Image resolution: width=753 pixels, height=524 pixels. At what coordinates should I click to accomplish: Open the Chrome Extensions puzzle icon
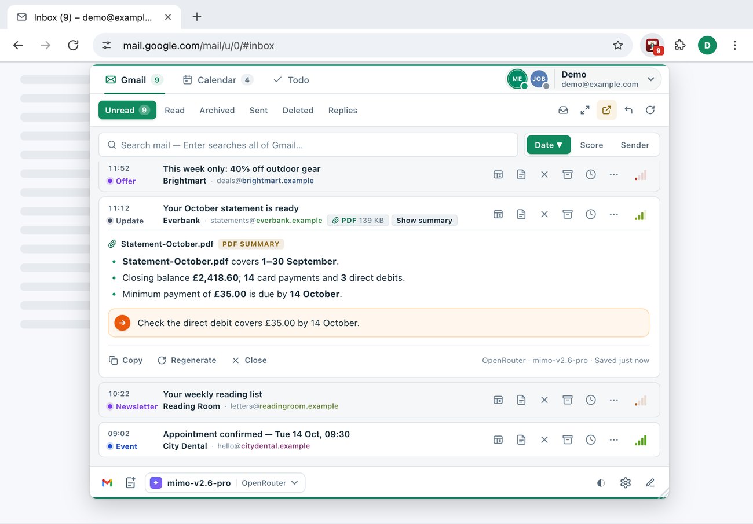pos(680,45)
